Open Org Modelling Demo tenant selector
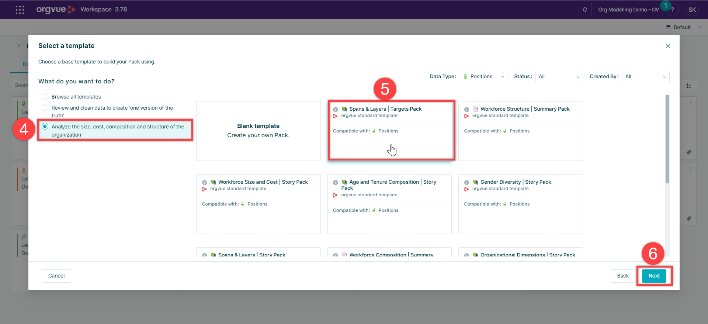The width and height of the screenshot is (708, 324). (628, 10)
